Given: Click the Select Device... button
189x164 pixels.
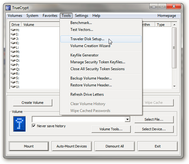Looking at the screenshot, I should 154,129.
